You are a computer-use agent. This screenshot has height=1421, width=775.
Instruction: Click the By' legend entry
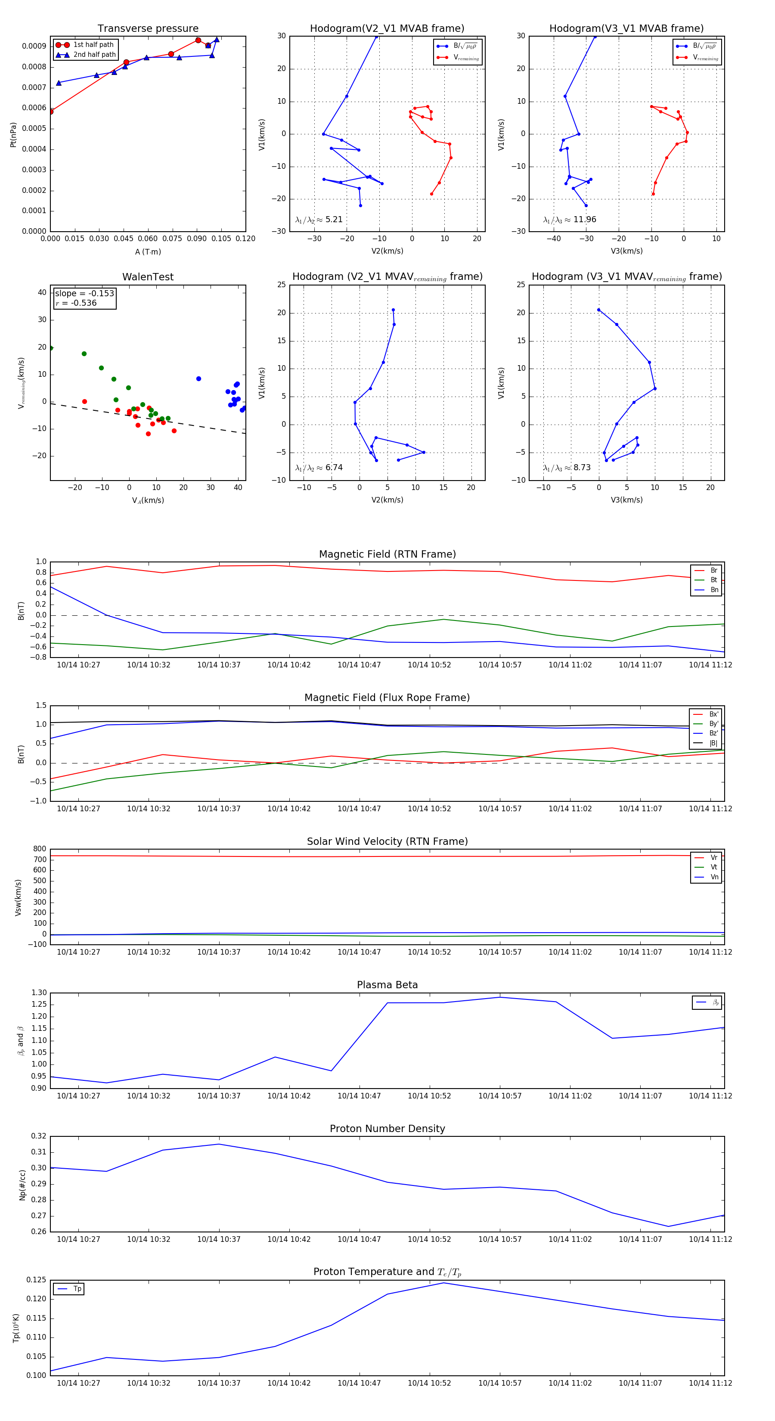[x=706, y=724]
